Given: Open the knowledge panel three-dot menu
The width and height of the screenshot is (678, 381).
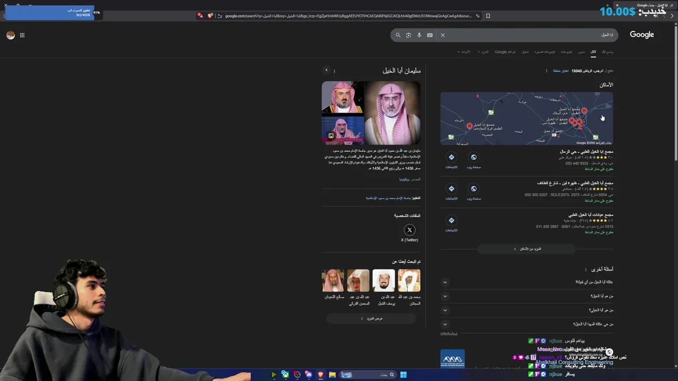Looking at the screenshot, I should [x=334, y=71].
